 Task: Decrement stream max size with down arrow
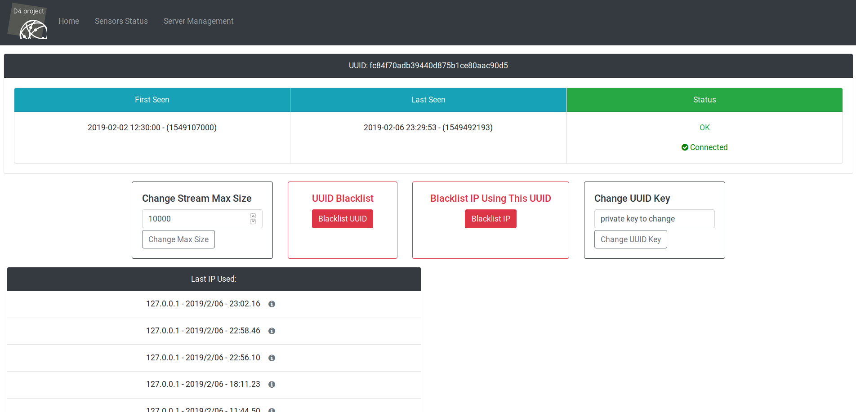tap(253, 222)
